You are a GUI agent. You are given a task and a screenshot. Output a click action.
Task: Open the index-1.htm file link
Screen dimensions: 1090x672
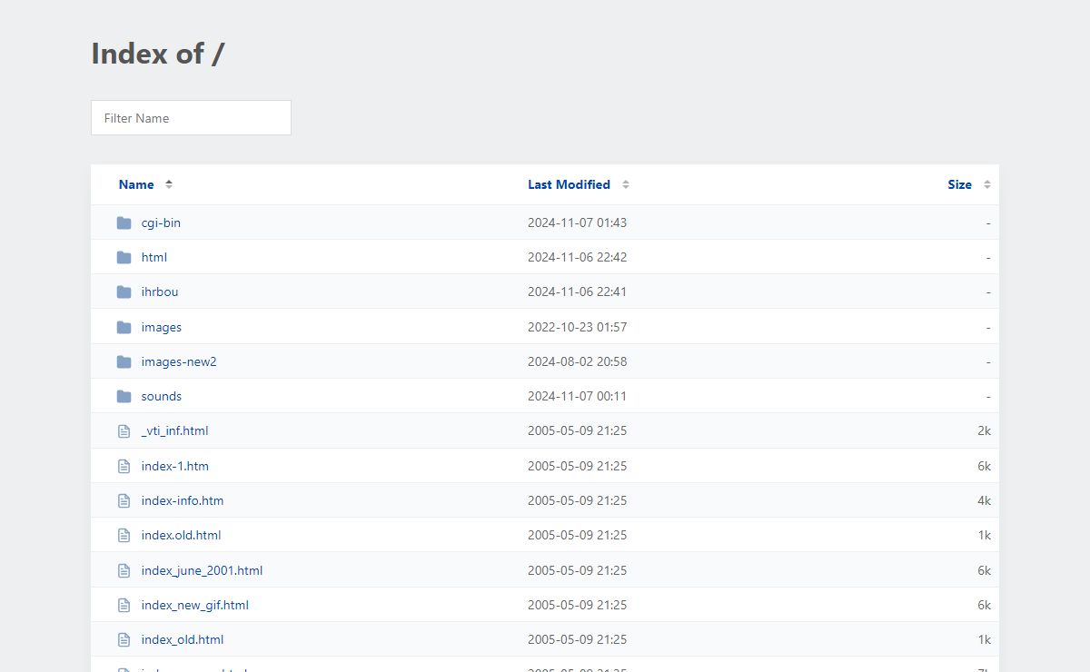point(175,466)
